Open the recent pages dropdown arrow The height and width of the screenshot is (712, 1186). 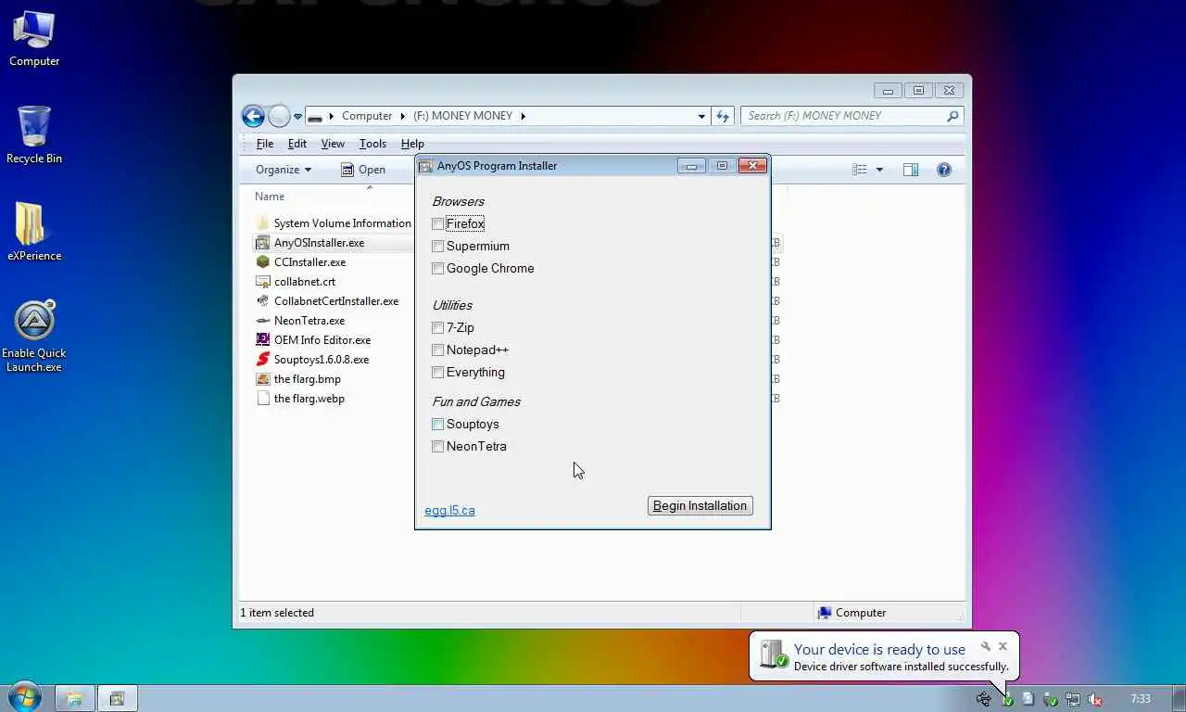click(297, 117)
